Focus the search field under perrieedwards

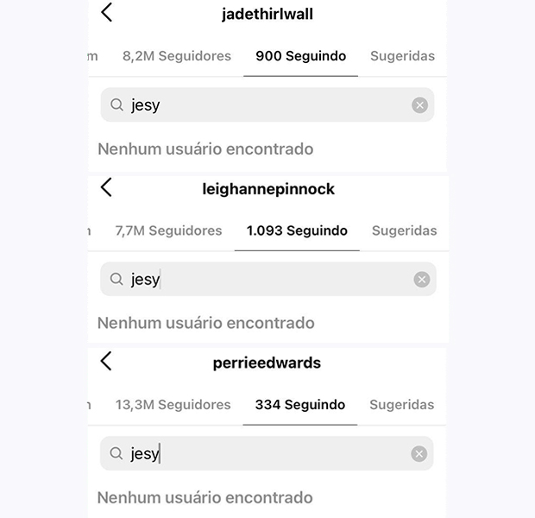pos(267,453)
